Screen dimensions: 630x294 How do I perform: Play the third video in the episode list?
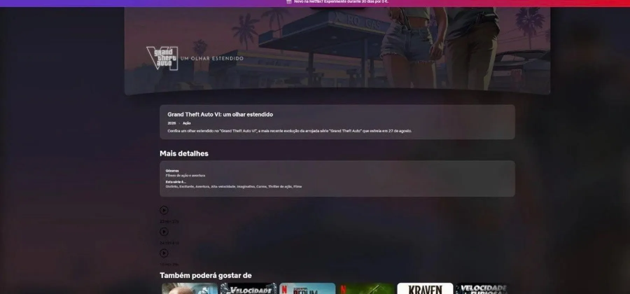click(164, 253)
